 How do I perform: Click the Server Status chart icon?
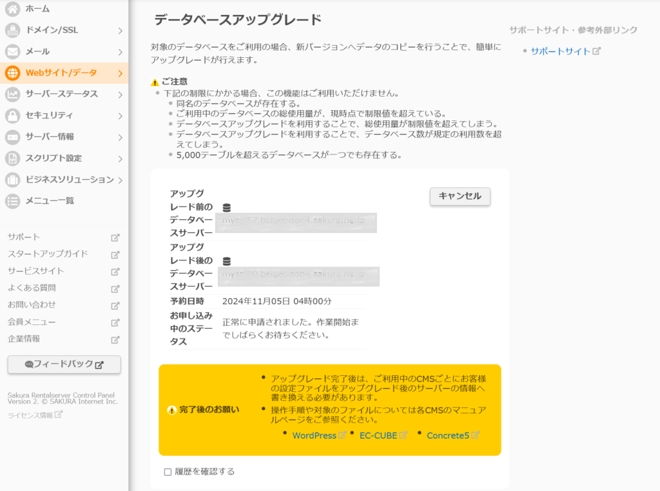point(12,94)
